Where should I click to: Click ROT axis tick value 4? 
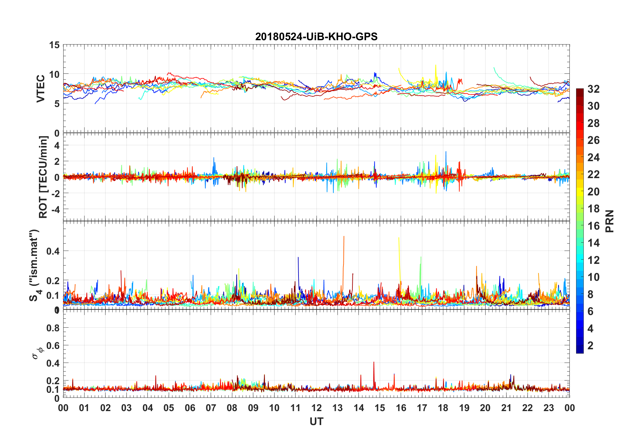point(57,146)
